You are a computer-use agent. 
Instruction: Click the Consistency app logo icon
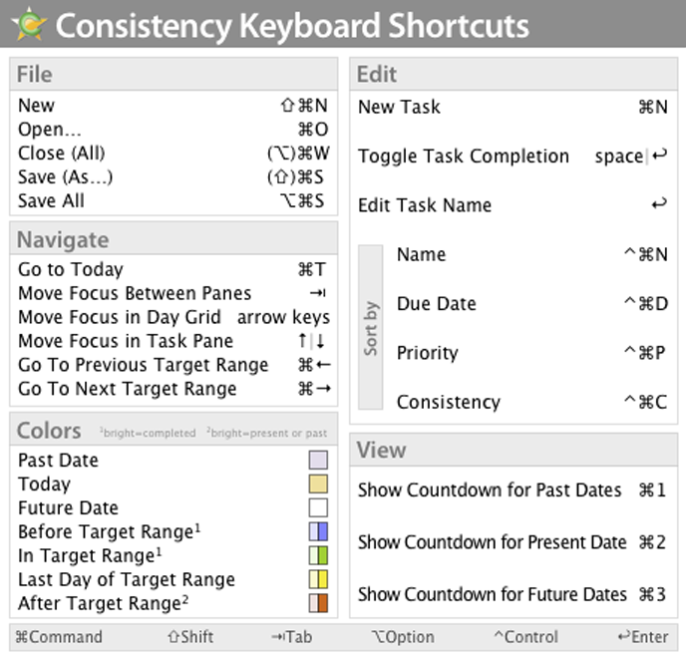[27, 24]
